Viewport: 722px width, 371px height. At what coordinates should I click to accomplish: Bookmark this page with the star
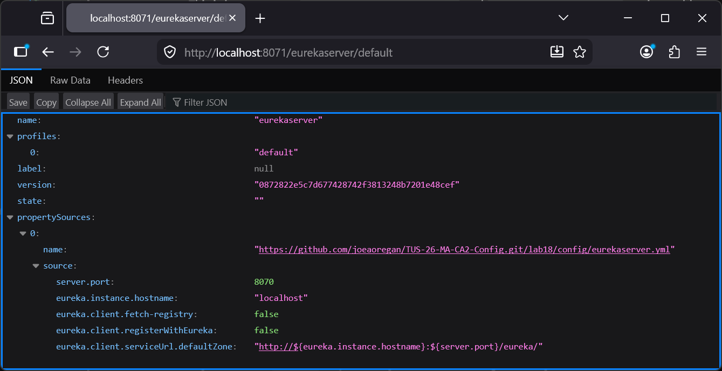click(580, 52)
